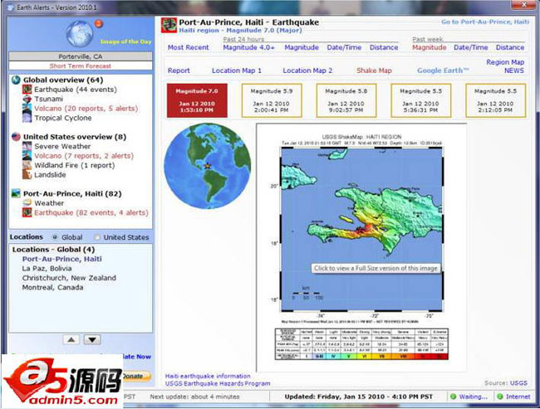
Task: Close the Earth Alerts window
Action: tap(524, 4)
